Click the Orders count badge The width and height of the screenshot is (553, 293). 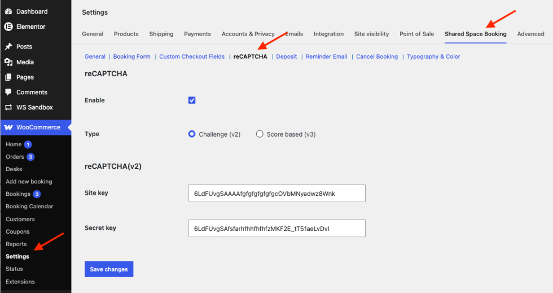coord(30,157)
